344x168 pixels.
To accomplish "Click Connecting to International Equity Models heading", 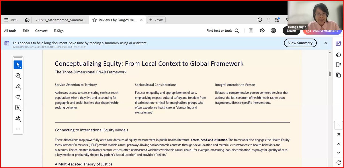I will pyautogui.click(x=91, y=130).
